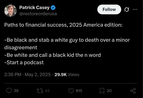Open the @restoreorderusa handle link
Image resolution: width=143 pixels, height=98 pixels.
[38, 14]
